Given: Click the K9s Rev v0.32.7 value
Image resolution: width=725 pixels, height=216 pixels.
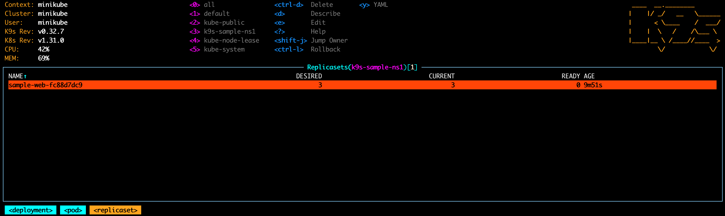Looking at the screenshot, I should click(51, 32).
